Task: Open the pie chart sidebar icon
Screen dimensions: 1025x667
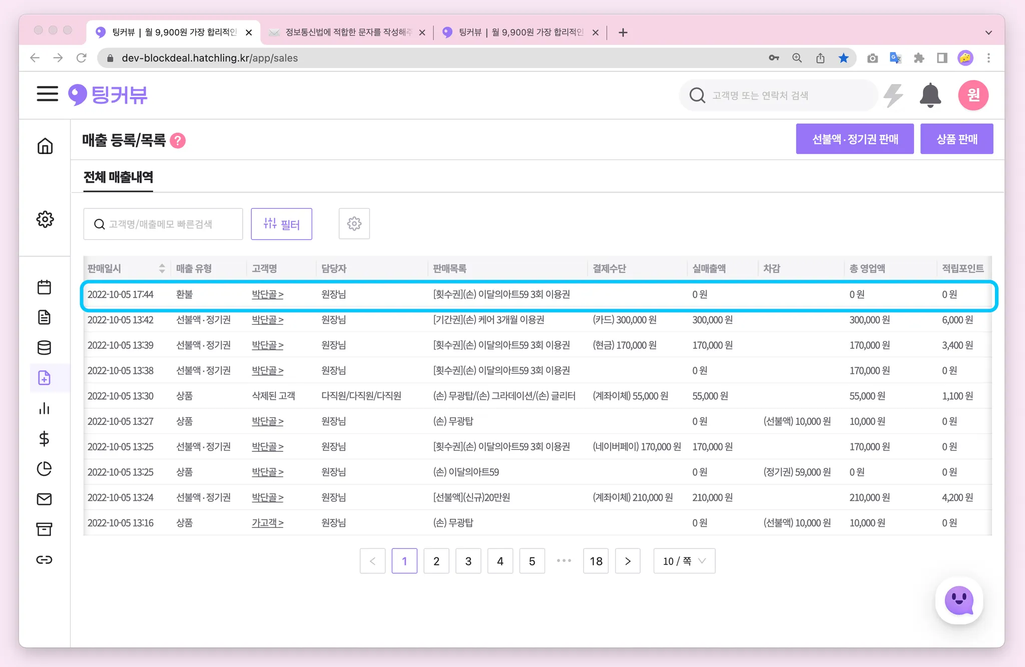Action: (x=45, y=469)
